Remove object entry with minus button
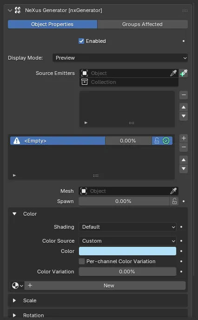 (x=184, y=147)
